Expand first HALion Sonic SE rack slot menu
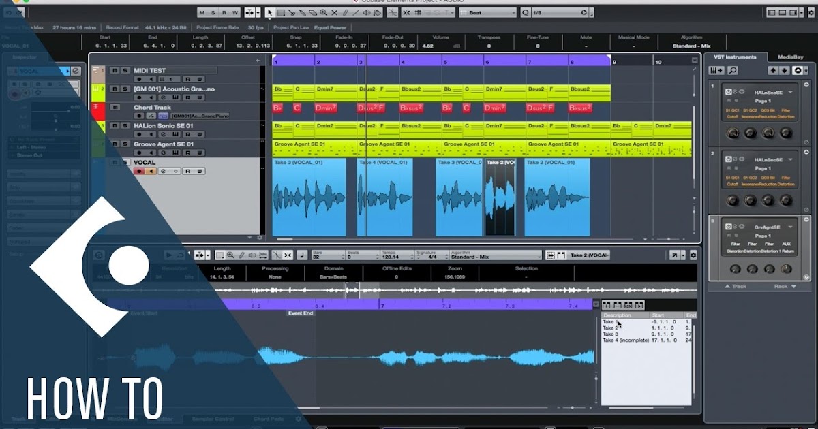 pyautogui.click(x=790, y=91)
